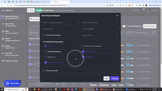Open Dashboard from sidebar
Viewport: 162px width, 91px height.
[x=9, y=10]
